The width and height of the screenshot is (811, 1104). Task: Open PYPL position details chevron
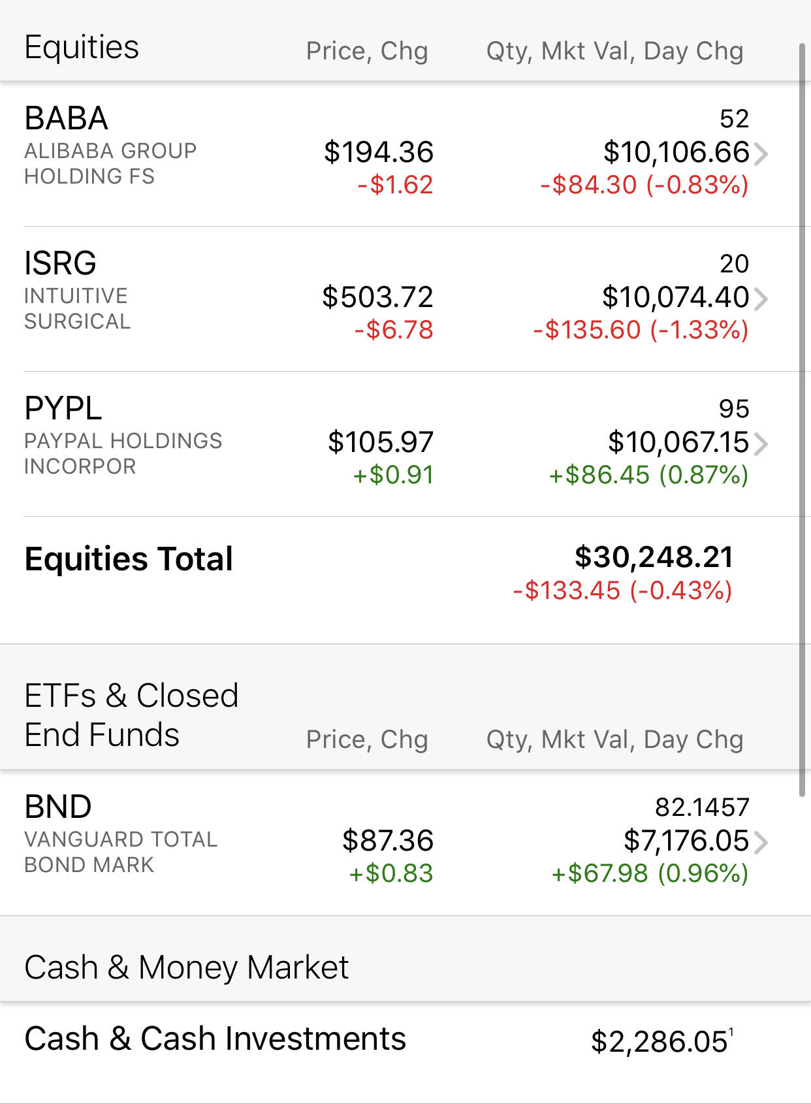pos(761,444)
